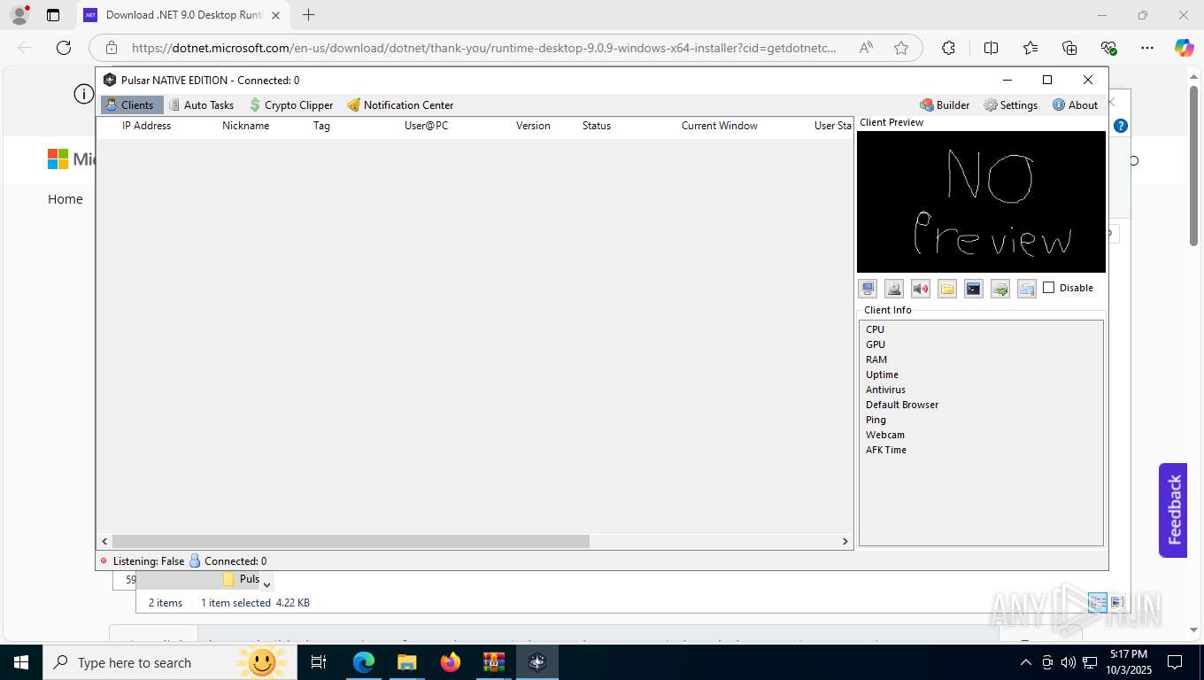Switch File Explorer to details view icon
1204x680 pixels.
1098,602
